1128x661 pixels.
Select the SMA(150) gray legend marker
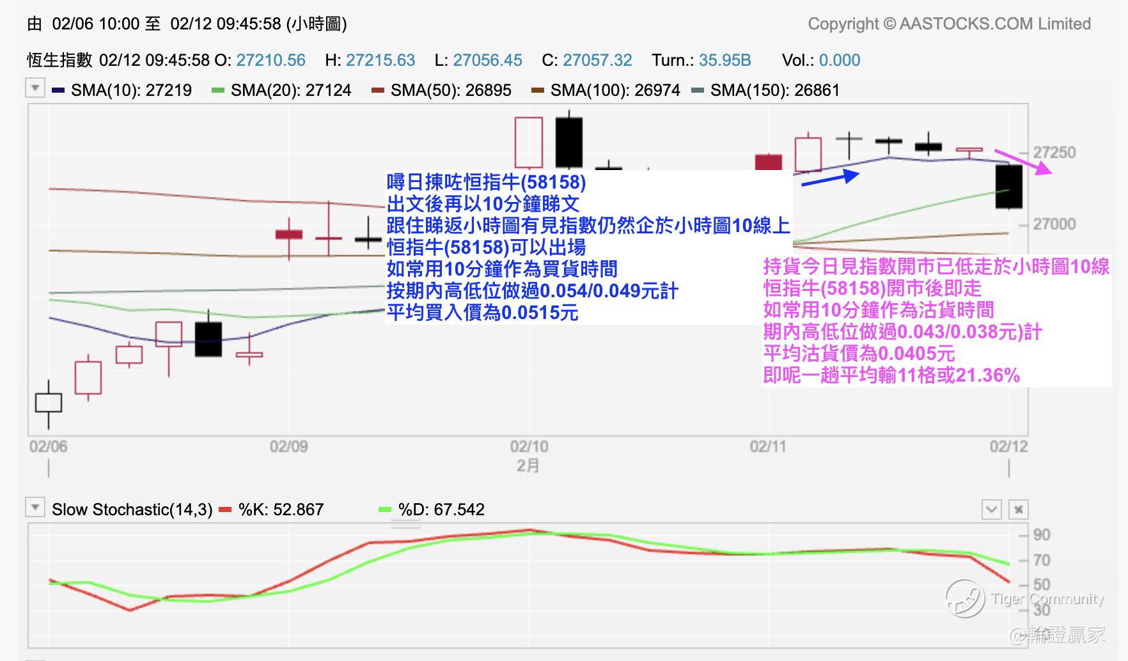tap(698, 91)
